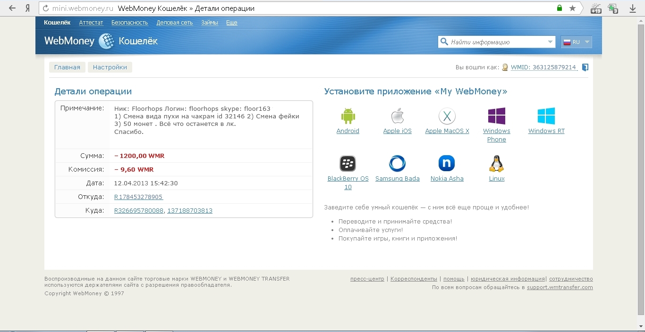Open destination wallet R326695780088 link

pyautogui.click(x=139, y=211)
